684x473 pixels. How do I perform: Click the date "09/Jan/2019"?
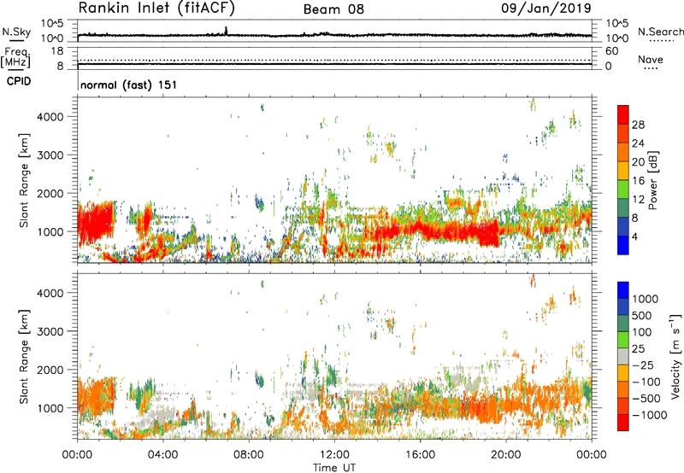pos(545,8)
